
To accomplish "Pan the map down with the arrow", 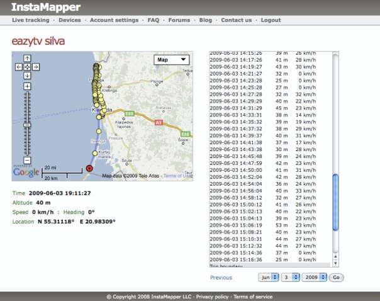I will click(x=27, y=76).
